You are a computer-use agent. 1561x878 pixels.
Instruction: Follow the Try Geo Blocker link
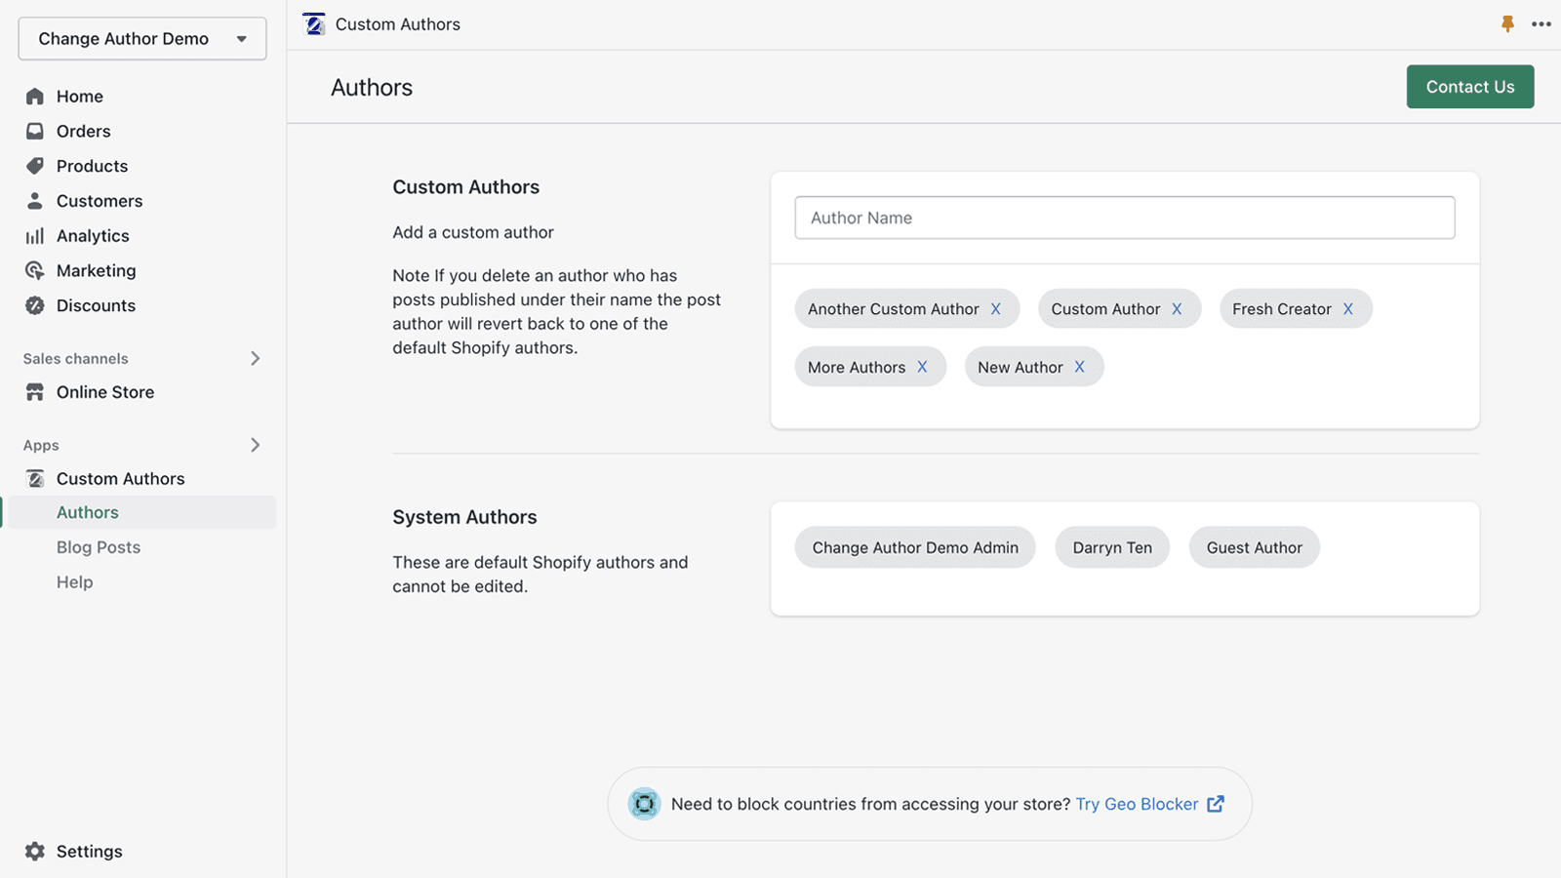[x=1136, y=804]
